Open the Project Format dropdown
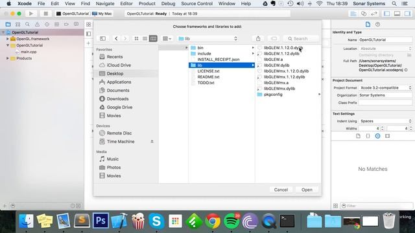The image size is (415, 233). point(385,88)
